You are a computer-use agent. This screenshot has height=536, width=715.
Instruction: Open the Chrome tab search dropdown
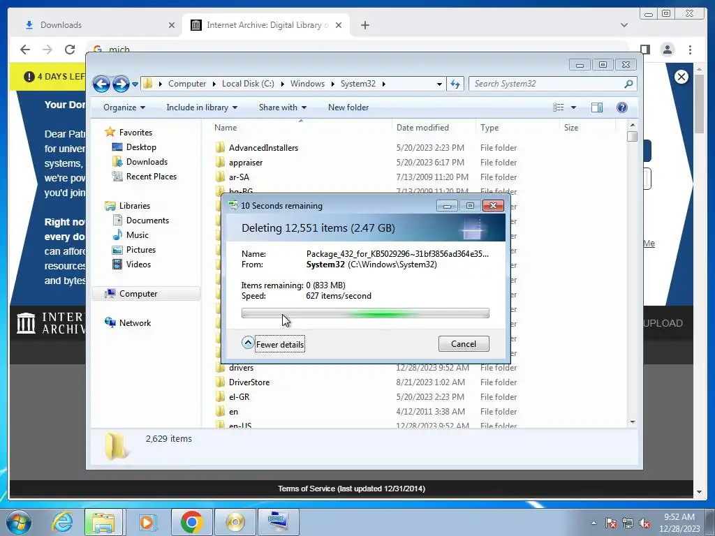(624, 25)
